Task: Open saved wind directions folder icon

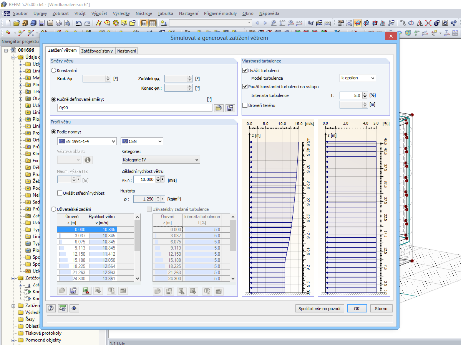Action: tap(219, 108)
